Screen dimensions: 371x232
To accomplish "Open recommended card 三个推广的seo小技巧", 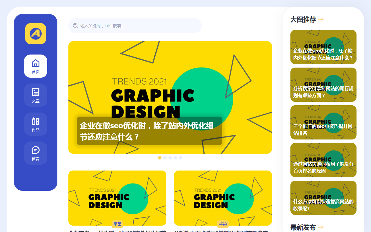I will (x=323, y=122).
